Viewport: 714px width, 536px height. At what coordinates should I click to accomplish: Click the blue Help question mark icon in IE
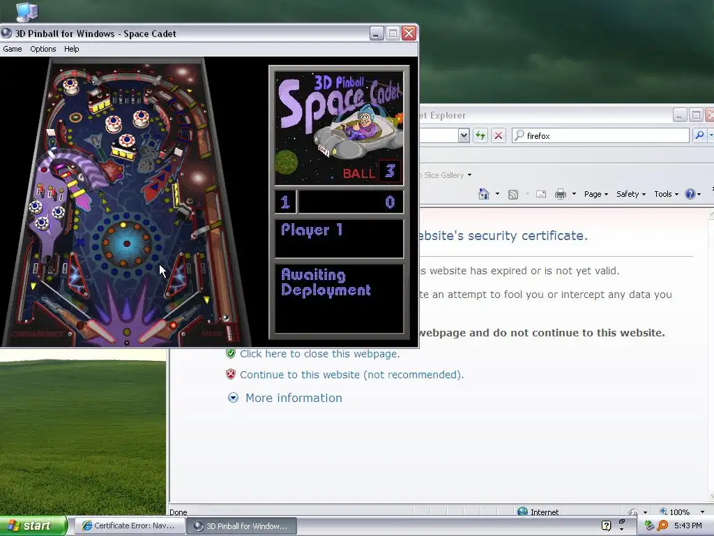click(690, 194)
